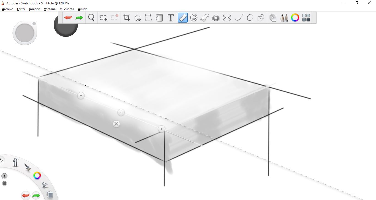
Task: Choose the Crop tool in the toolbar
Action: [x=127, y=18]
